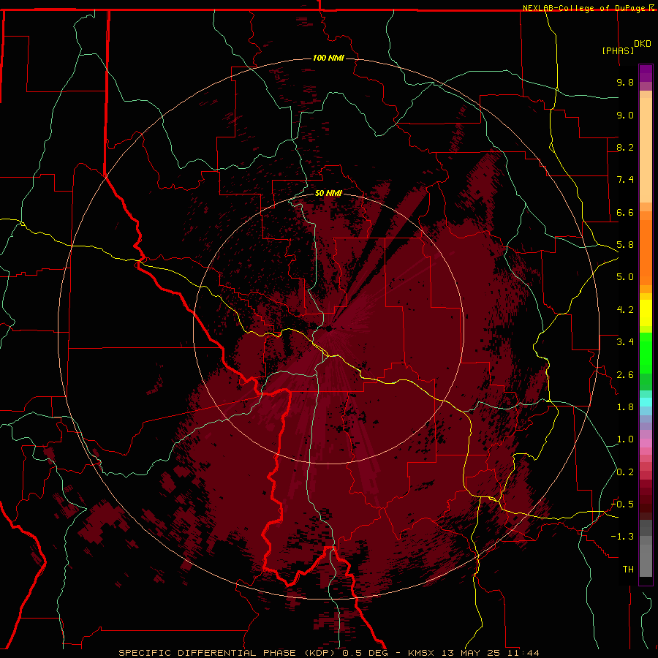The width and height of the screenshot is (658, 658).
Task: Click the 5.0 scale value
Action: 625,277
